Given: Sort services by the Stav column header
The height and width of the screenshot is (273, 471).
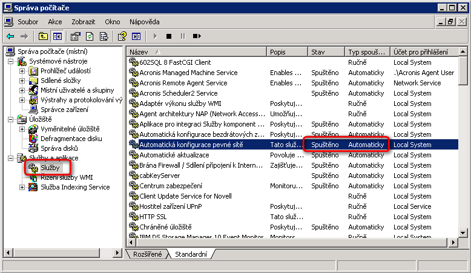Looking at the screenshot, I should click(x=326, y=52).
